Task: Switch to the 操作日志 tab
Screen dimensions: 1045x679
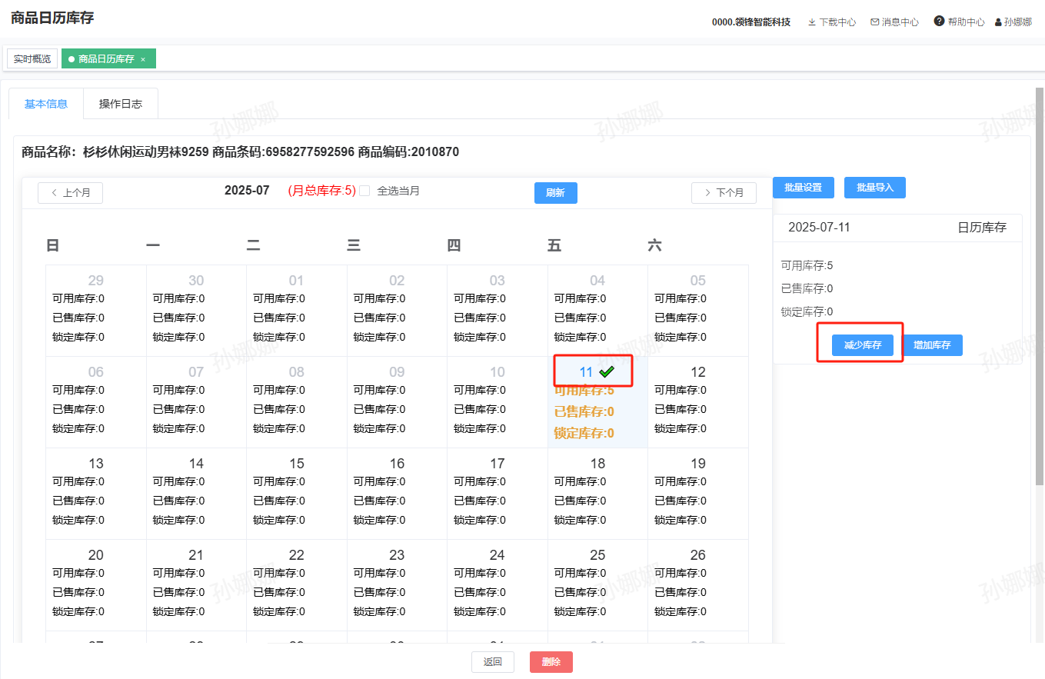Action: coord(121,104)
